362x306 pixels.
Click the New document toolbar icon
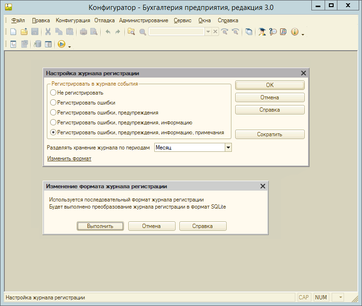(13, 32)
